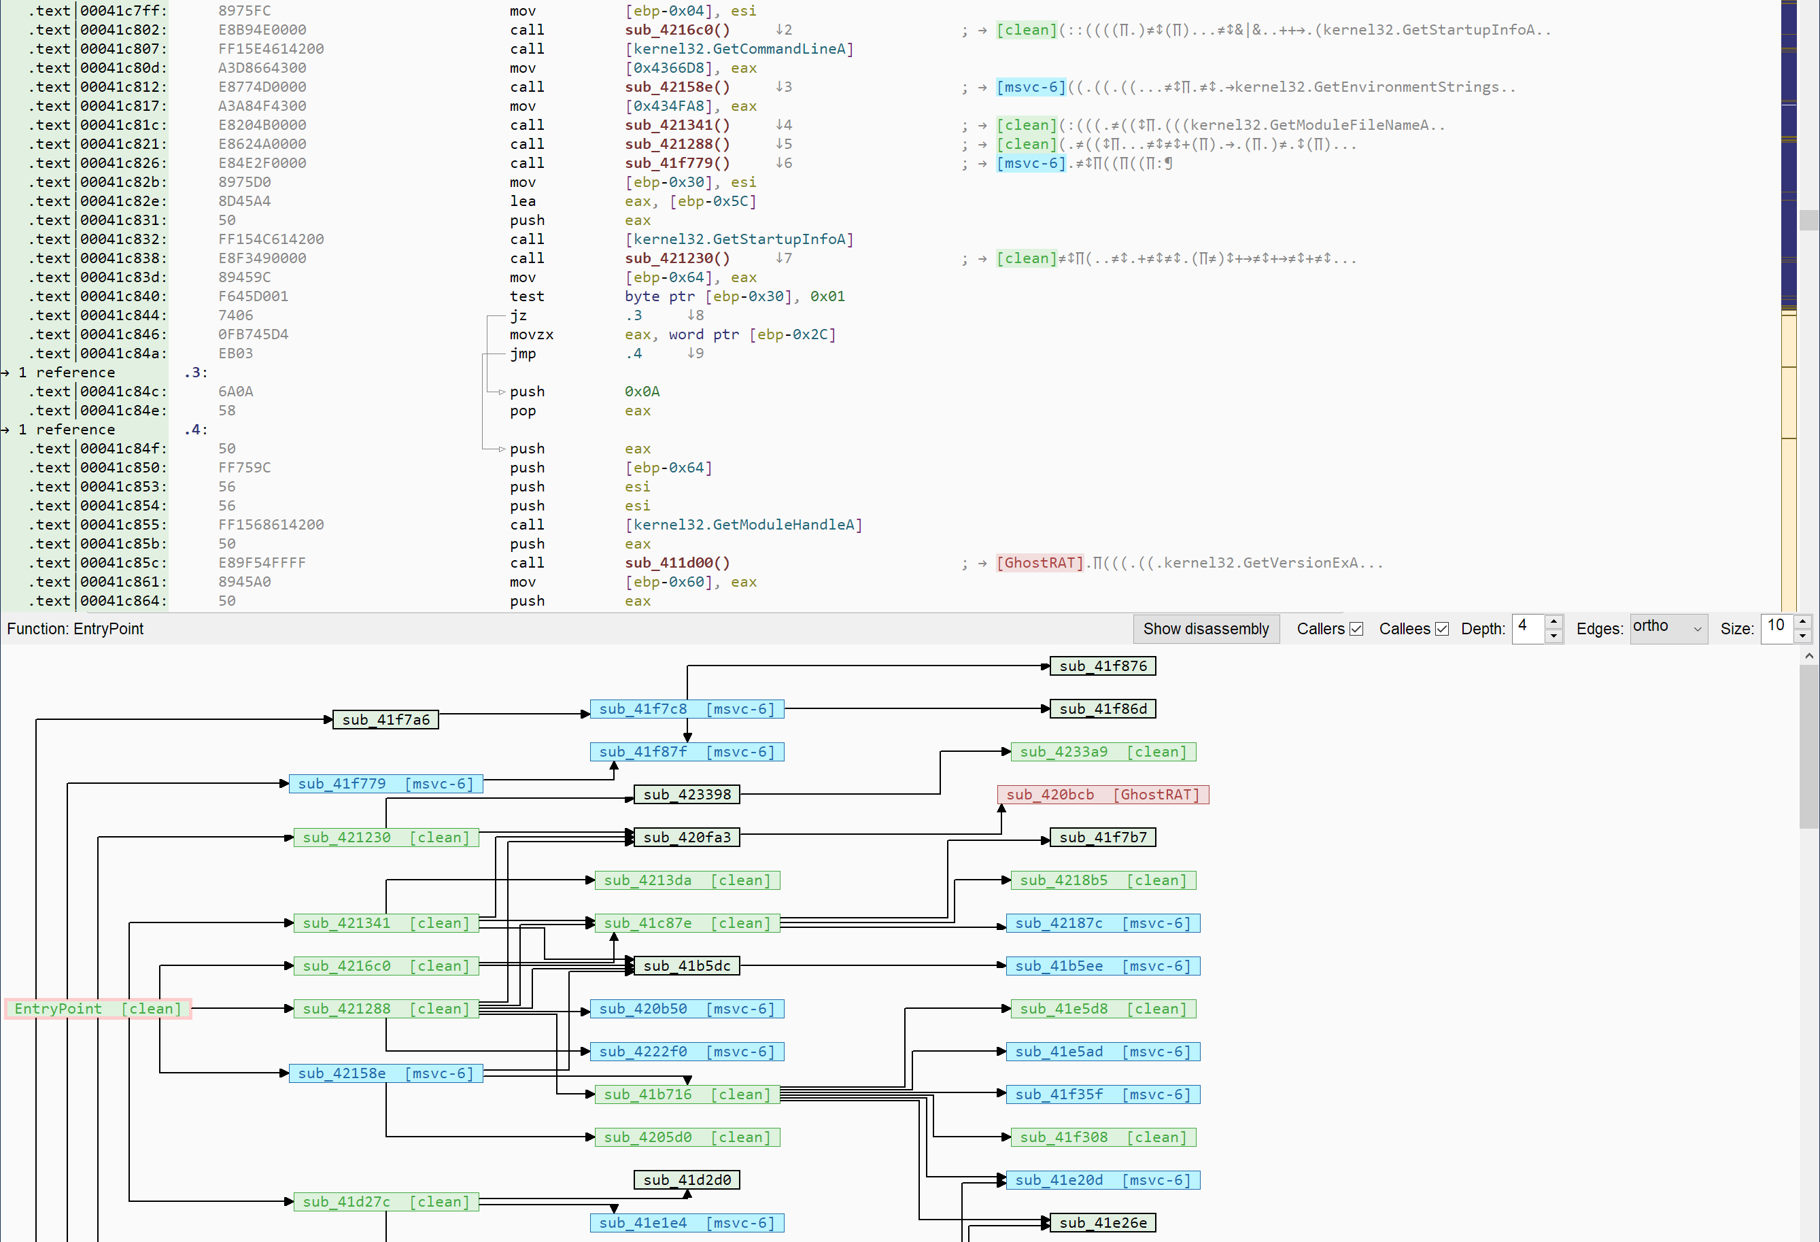Select the sub_421230 [clean] graph node

pos(385,837)
